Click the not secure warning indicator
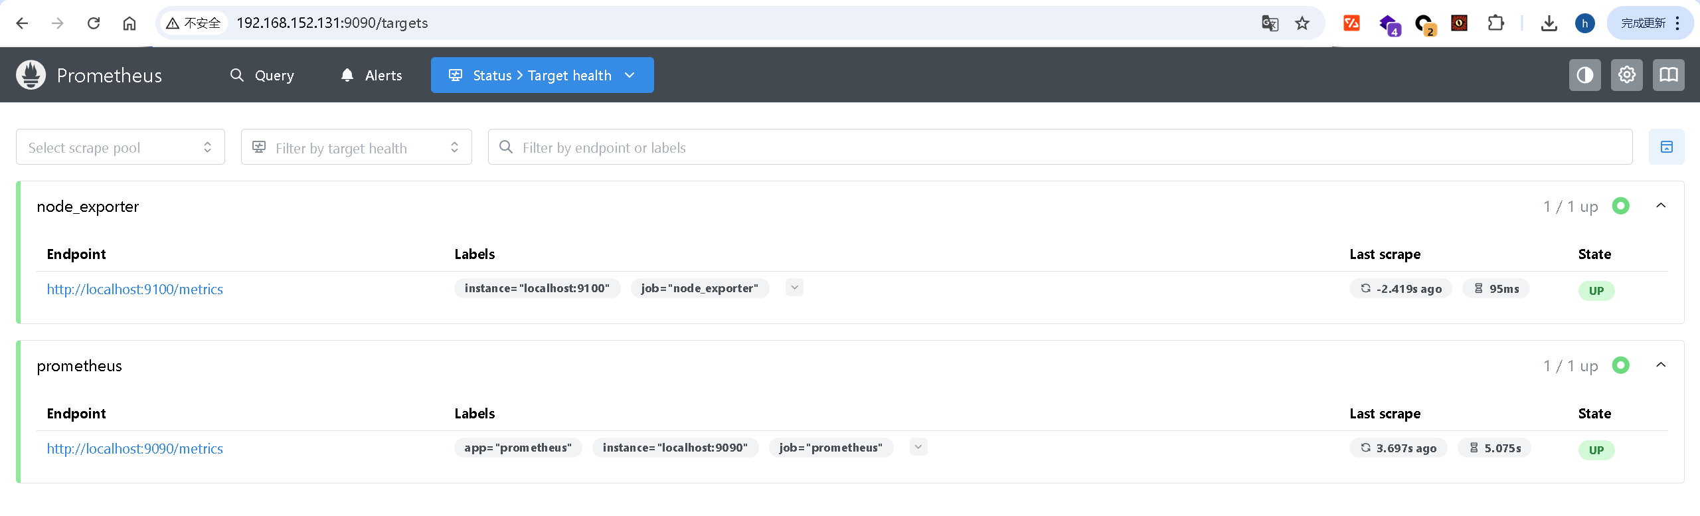 193,23
